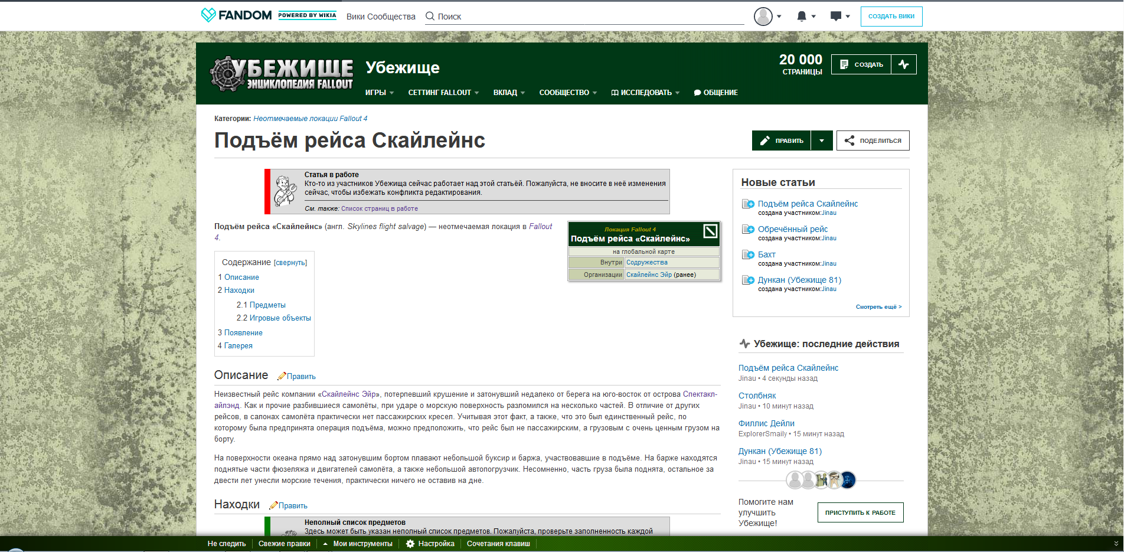Viewport: 1124px width, 552px height.
Task: Open the ВКЛАД dropdown menu
Action: coord(509,93)
